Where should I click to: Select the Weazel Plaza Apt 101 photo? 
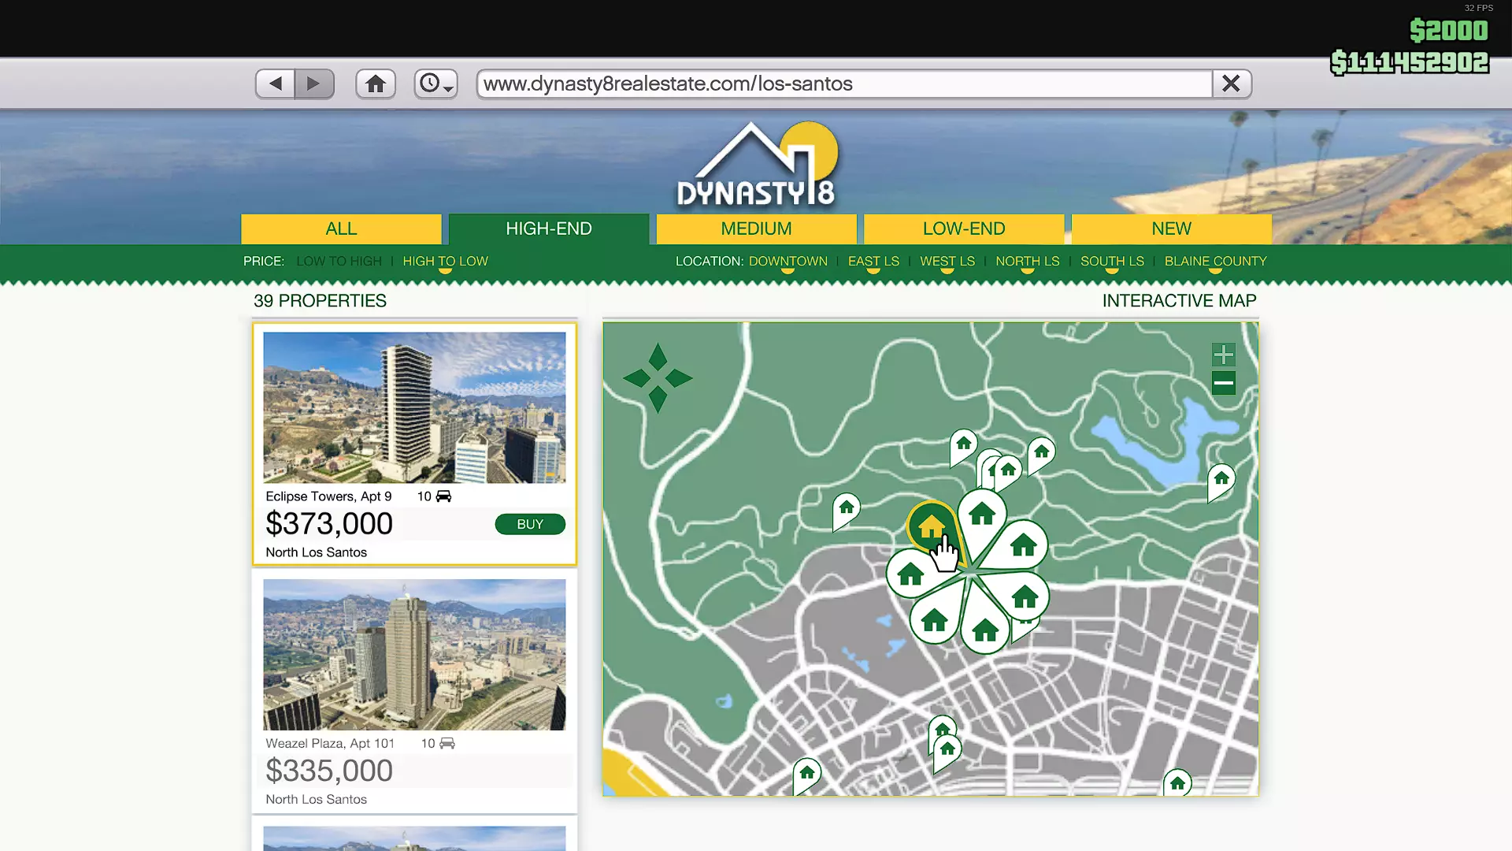[414, 654]
